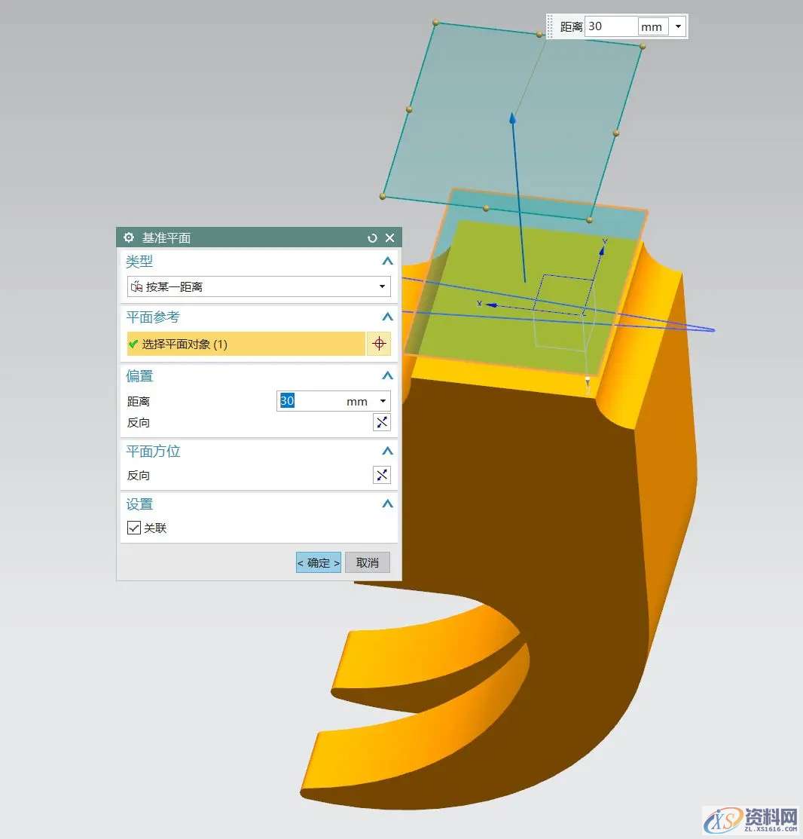The height and width of the screenshot is (839, 803).
Task: Select the 选择平面对象 (1) row
Action: (x=246, y=344)
